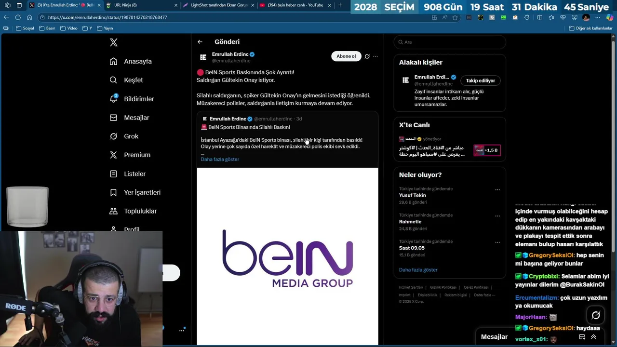
Task: Open the more options for the Saat 09.05 trend
Action: [497, 242]
